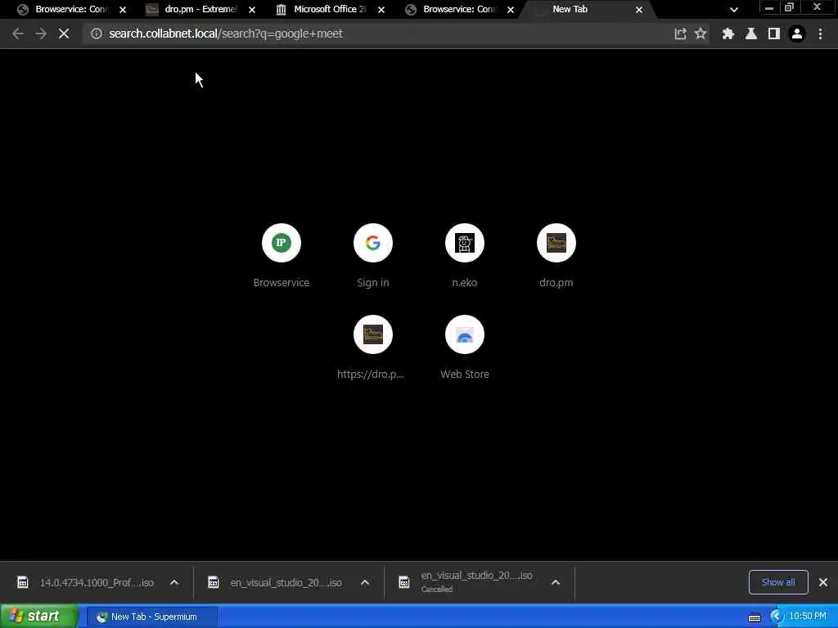This screenshot has height=628, width=838.
Task: Show all downloads
Action: tap(778, 582)
